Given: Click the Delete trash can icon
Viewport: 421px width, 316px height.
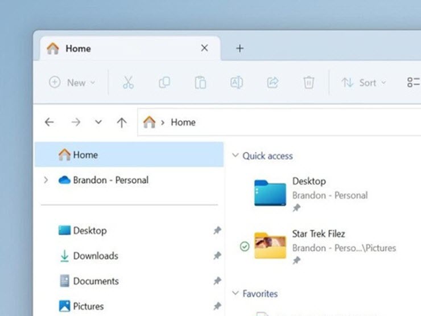Looking at the screenshot, I should tap(308, 83).
